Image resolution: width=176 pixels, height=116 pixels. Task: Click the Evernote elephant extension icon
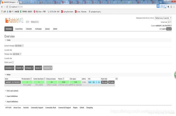(x=168, y=7)
